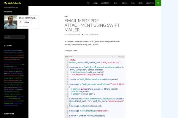Open the site search icon
Viewport: 178px width, 118px height.
tap(158, 3)
